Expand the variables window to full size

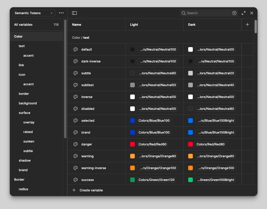[x=244, y=13]
